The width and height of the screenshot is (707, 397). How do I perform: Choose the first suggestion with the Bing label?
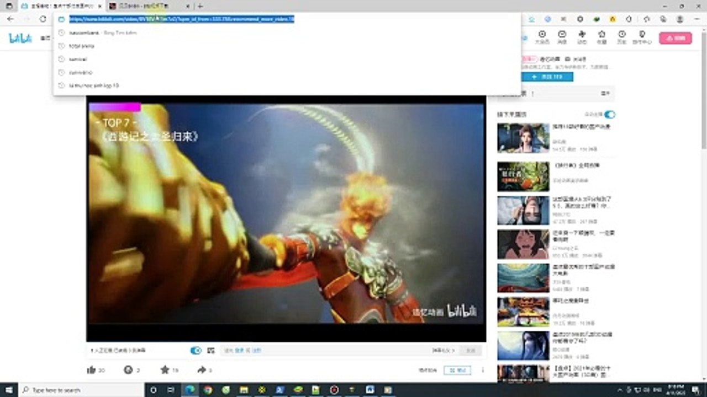click(287, 33)
